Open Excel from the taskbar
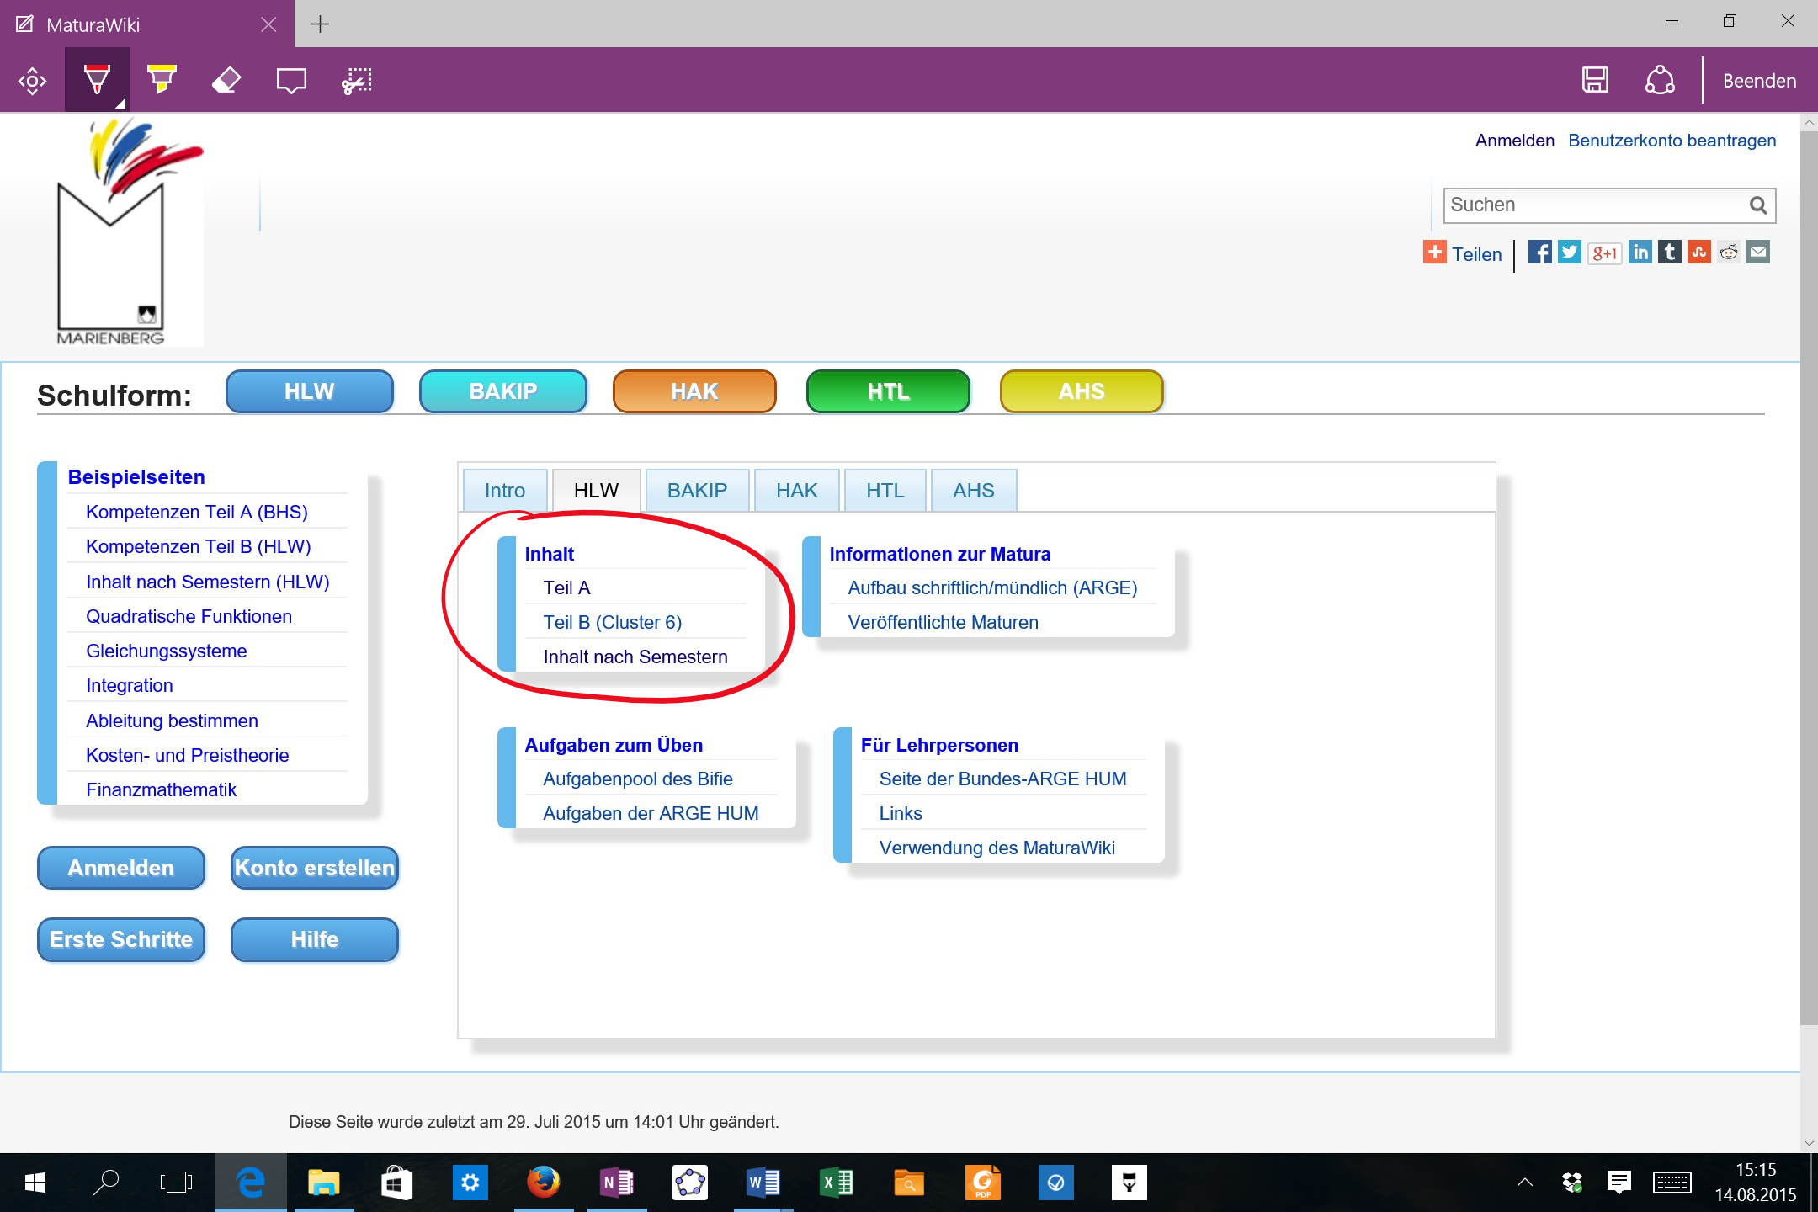The width and height of the screenshot is (1818, 1212). (837, 1183)
